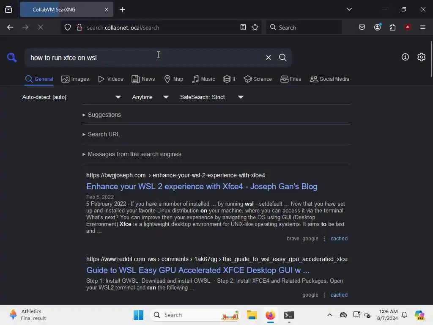Screen dimensions: 433x325
Task: Click the SearXNG magnifier logo
Action: click(12, 58)
